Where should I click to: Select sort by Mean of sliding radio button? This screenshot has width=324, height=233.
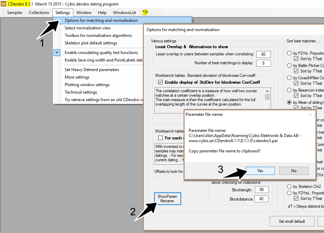(289, 102)
